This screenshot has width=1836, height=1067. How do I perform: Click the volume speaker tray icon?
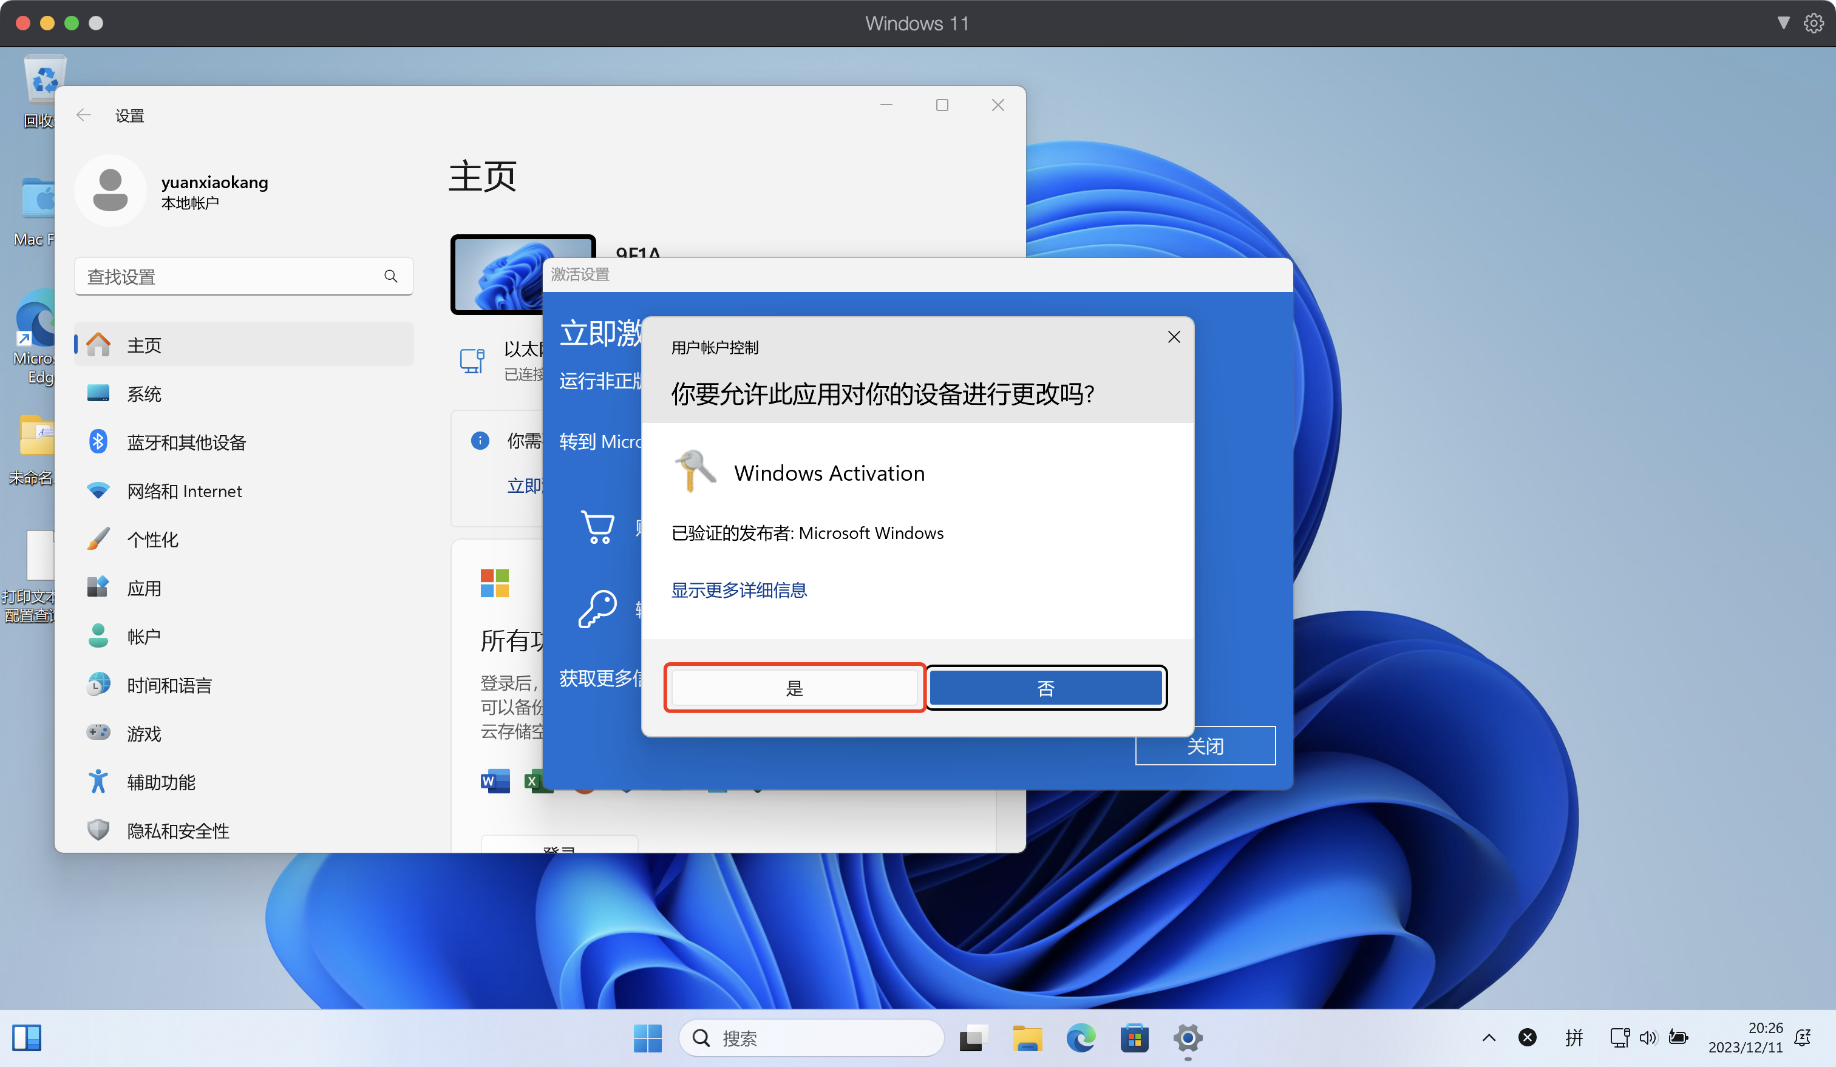(1648, 1038)
